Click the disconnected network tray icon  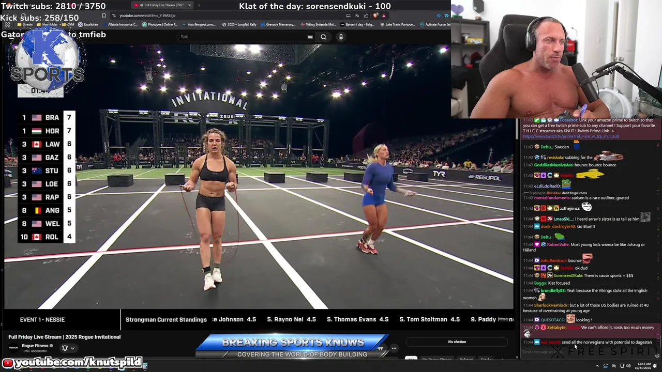[613, 366]
